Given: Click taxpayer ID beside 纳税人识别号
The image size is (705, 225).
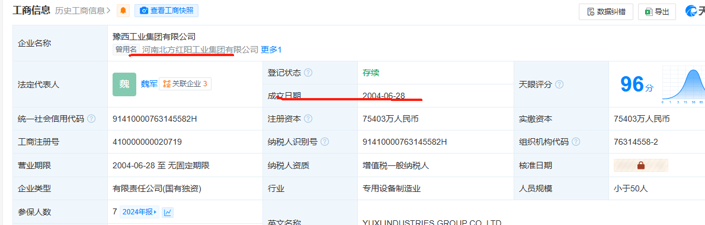Looking at the screenshot, I should (x=405, y=142).
